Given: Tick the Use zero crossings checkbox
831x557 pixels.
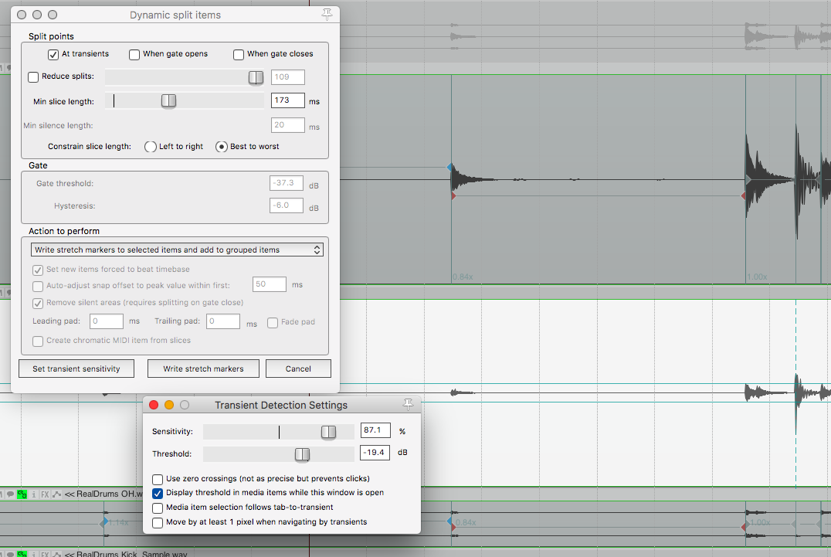Looking at the screenshot, I should click(x=158, y=479).
